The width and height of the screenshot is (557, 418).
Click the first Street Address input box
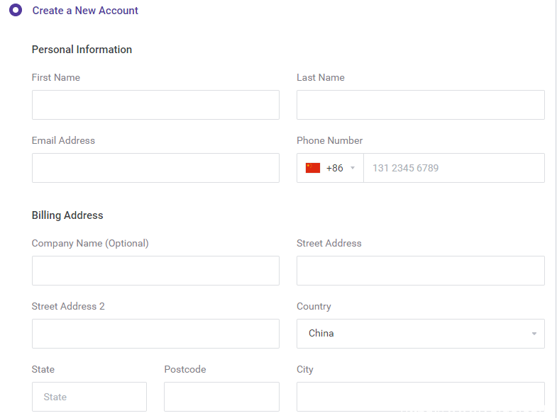[420, 271]
